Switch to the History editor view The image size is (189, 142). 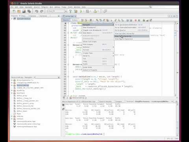tap(75, 20)
